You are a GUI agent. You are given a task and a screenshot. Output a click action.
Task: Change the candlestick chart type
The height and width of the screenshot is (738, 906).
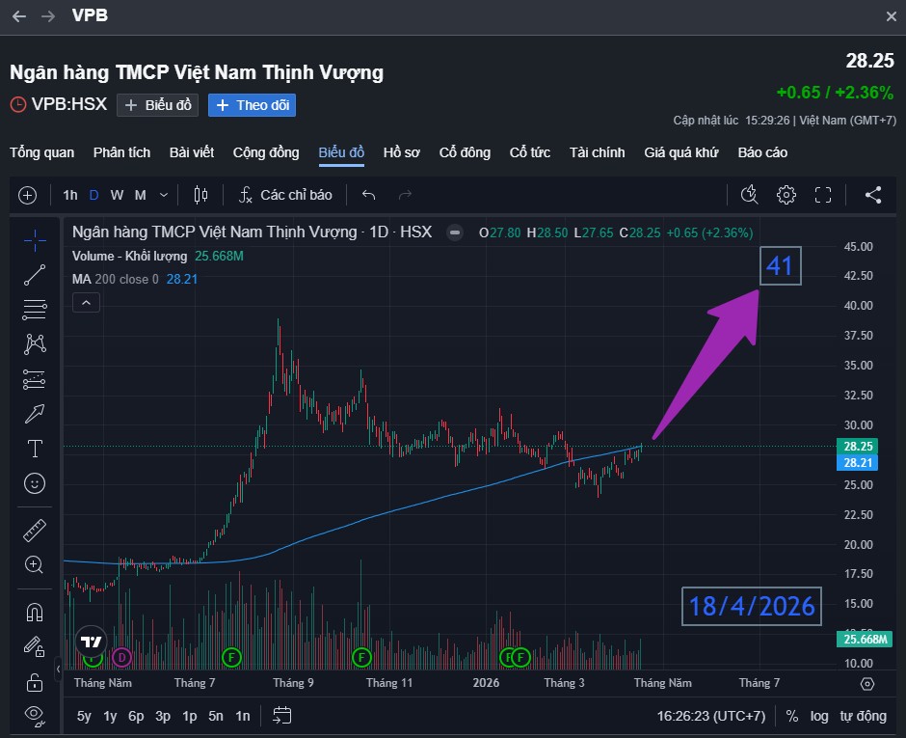[x=200, y=196]
